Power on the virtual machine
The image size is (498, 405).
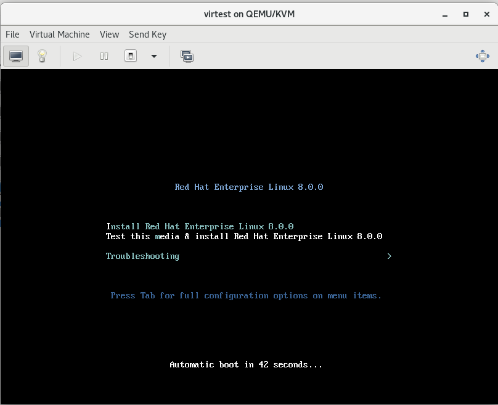click(x=77, y=56)
